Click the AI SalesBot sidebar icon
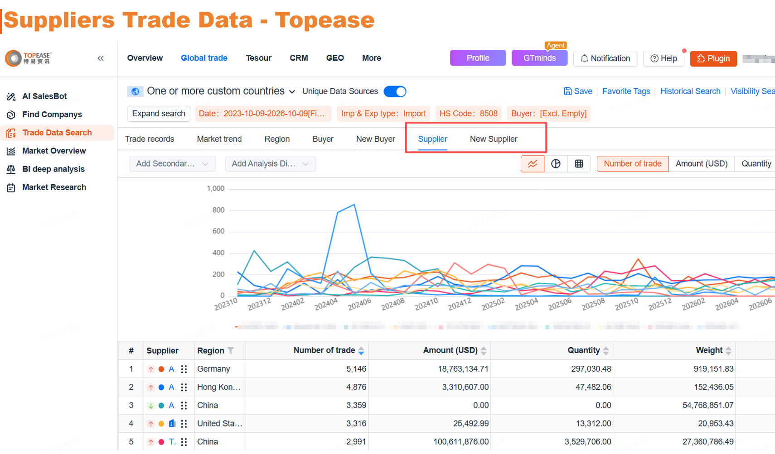The height and width of the screenshot is (454, 775). click(11, 96)
